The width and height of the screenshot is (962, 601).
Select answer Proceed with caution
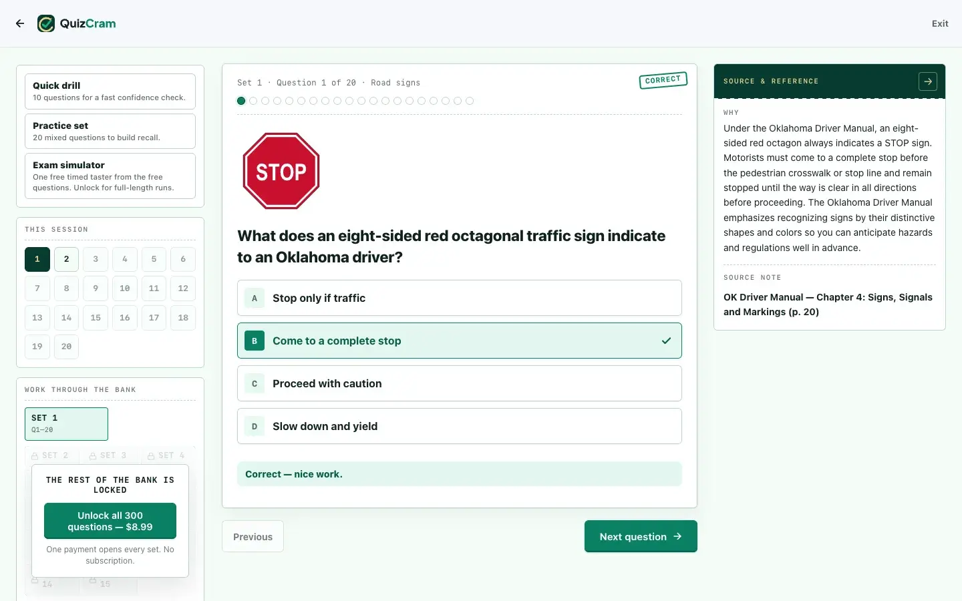(x=460, y=383)
